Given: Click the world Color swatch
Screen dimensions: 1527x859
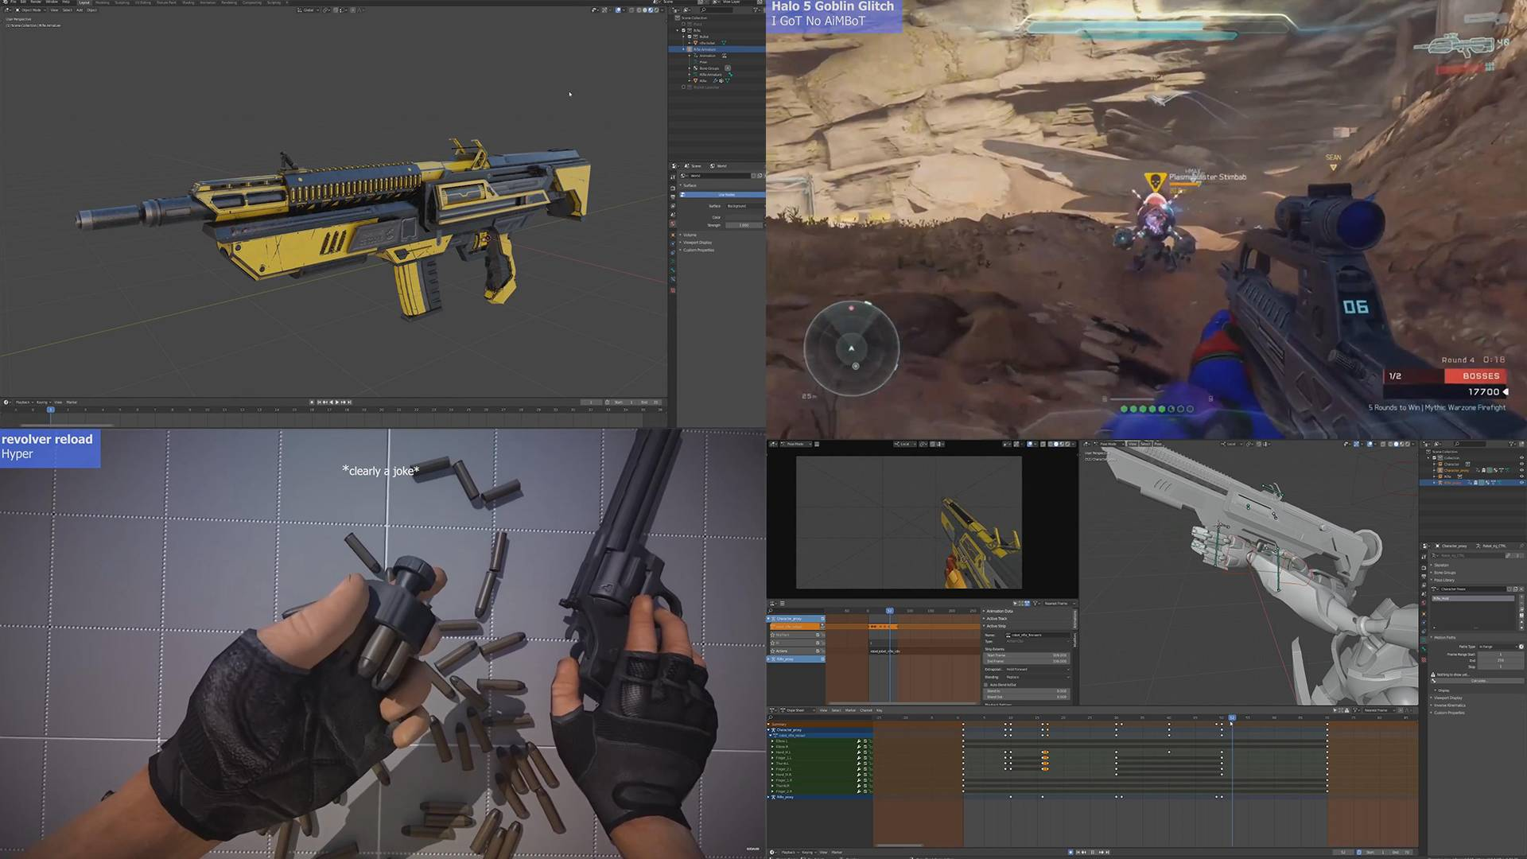Looking at the screenshot, I should tap(744, 217).
